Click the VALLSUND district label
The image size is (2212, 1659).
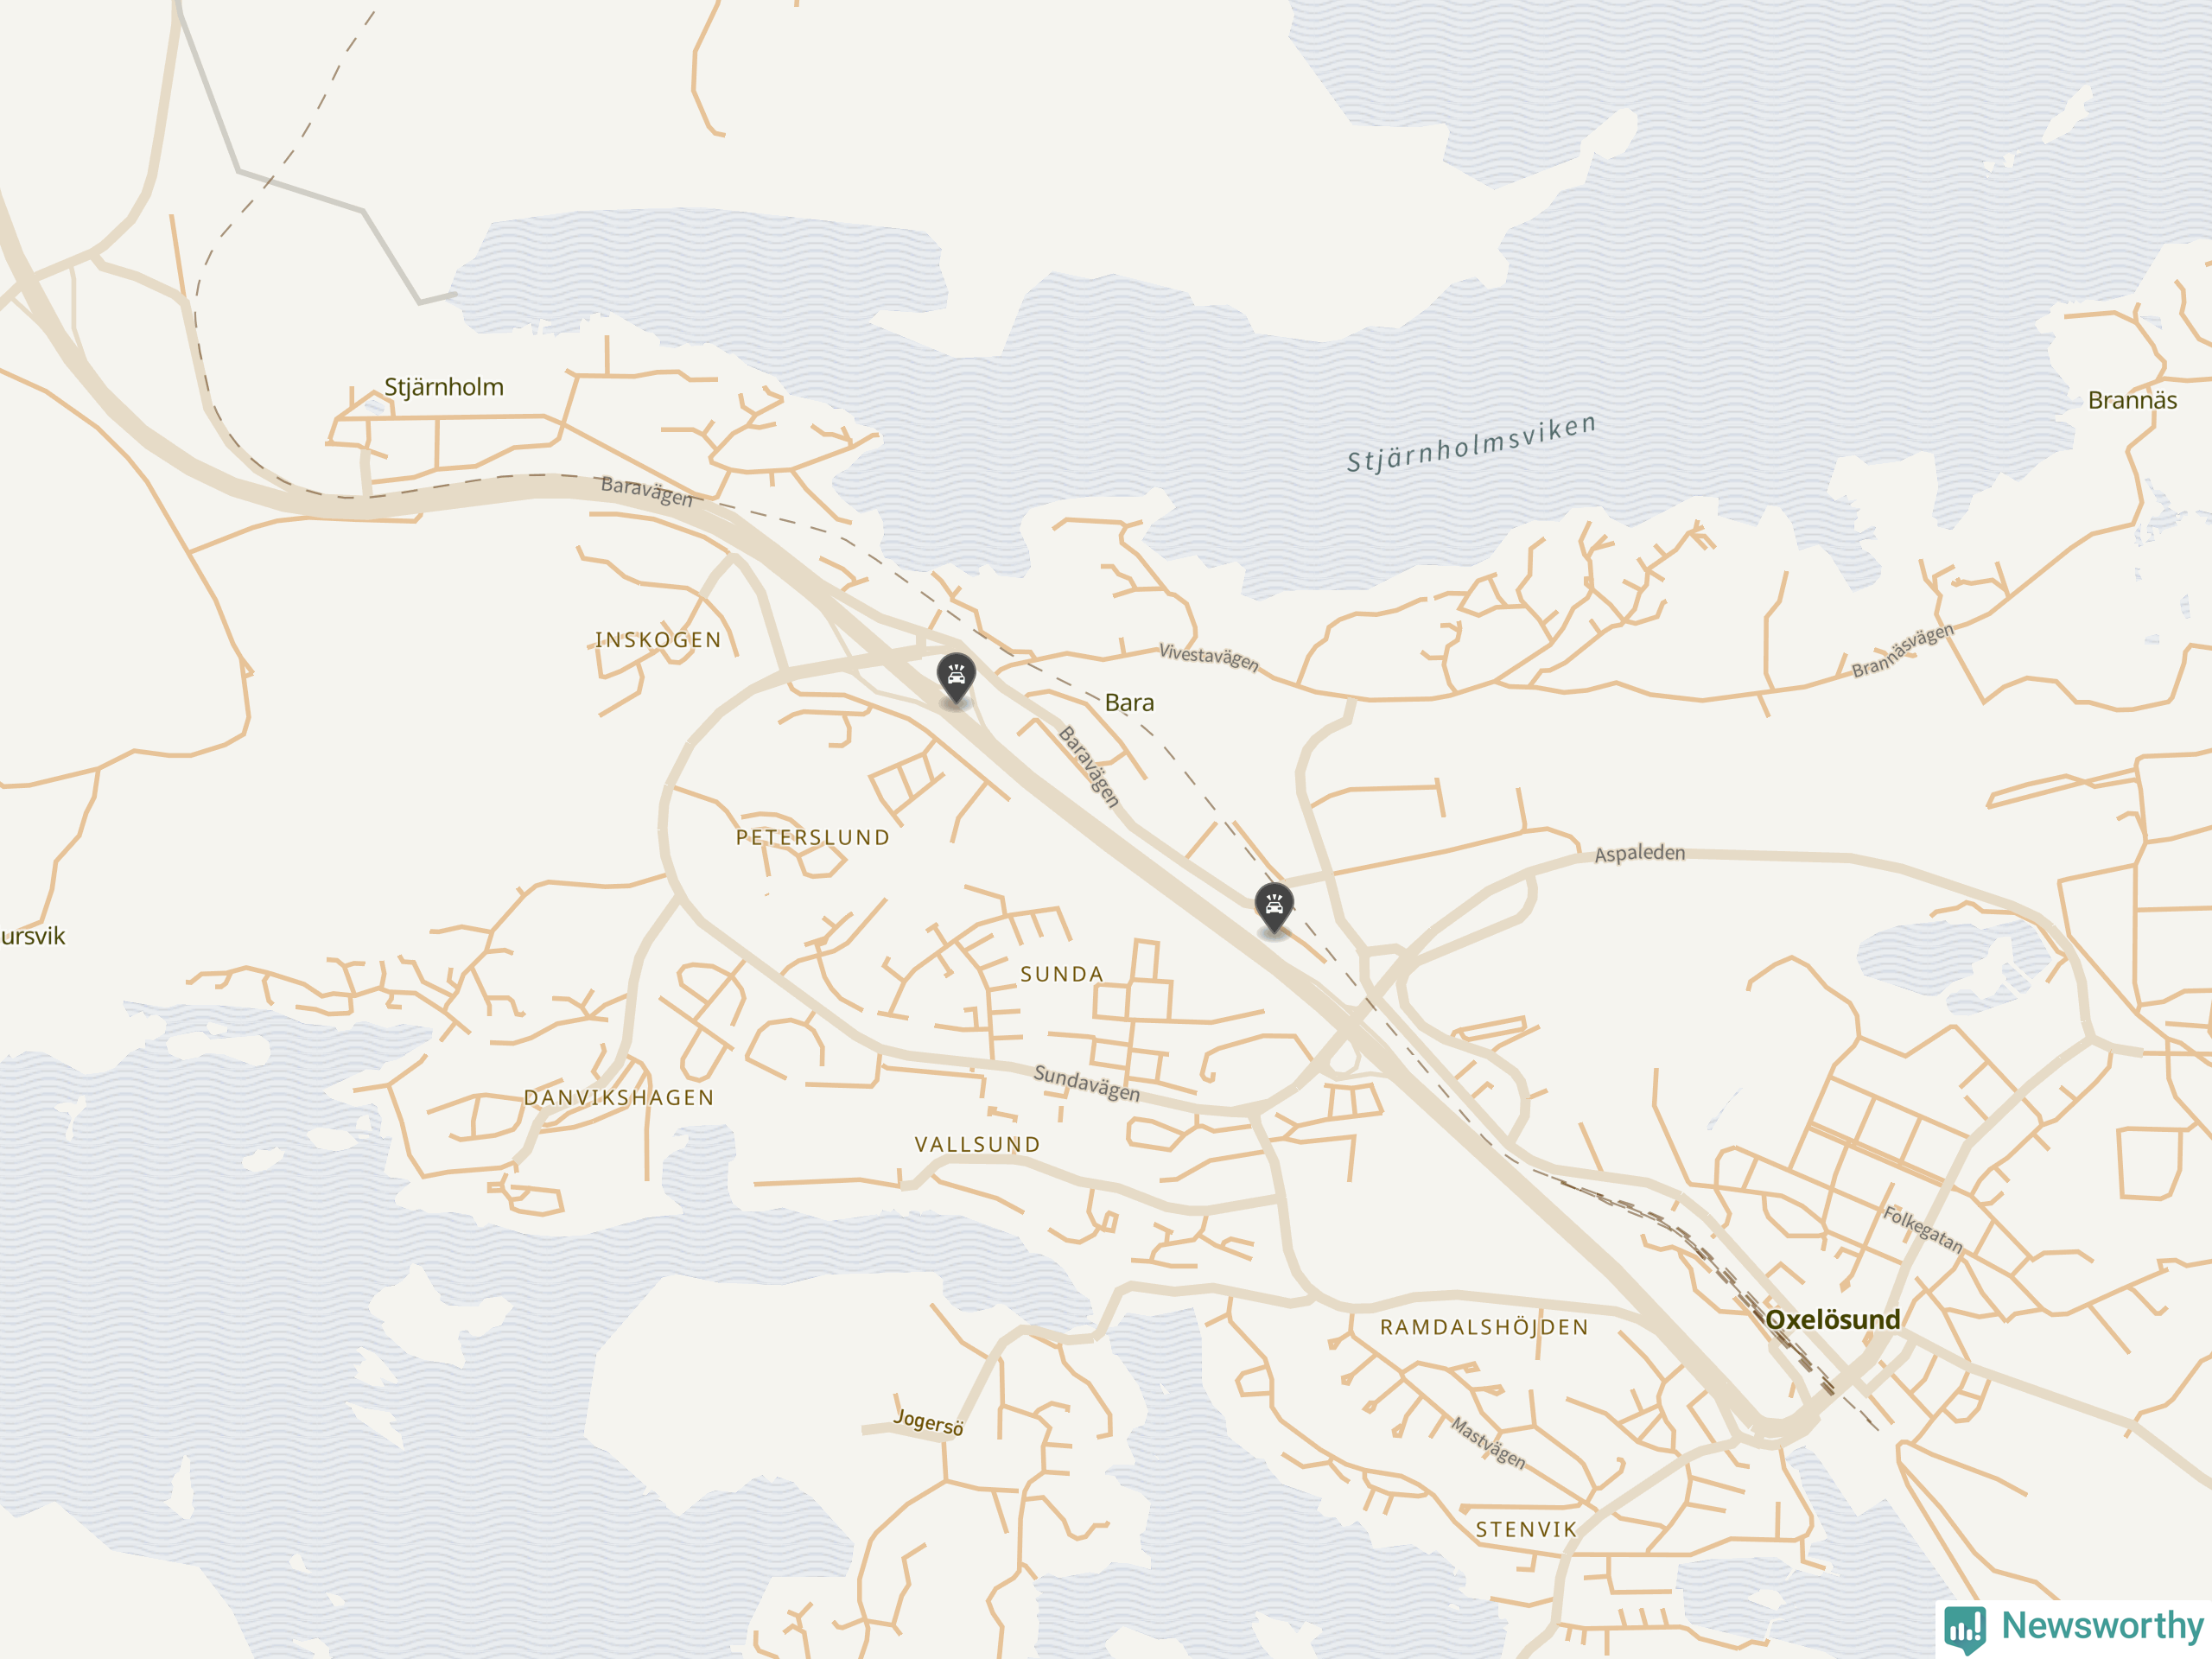(978, 1144)
